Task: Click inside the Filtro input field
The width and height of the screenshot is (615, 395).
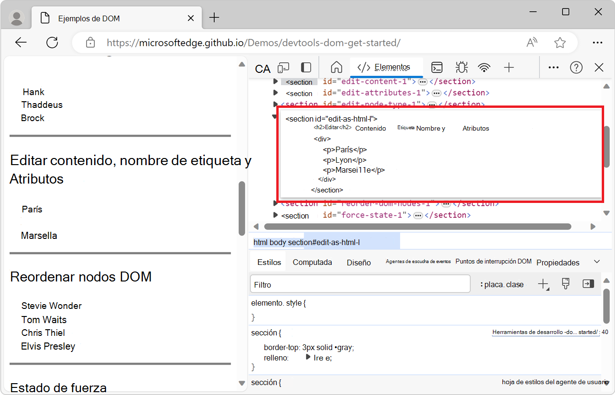Action: (x=360, y=284)
